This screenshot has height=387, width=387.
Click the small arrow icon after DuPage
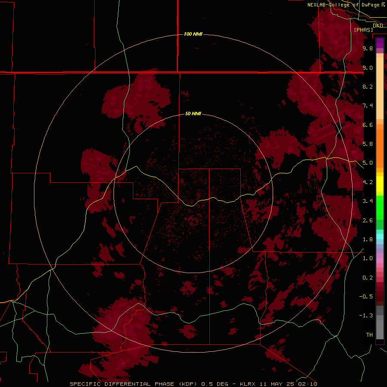coord(383,5)
